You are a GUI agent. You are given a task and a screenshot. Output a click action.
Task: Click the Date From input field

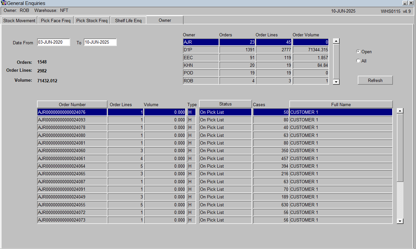54,42
